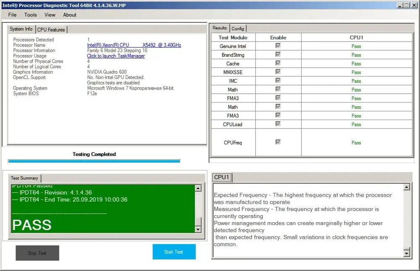420x271 pixels.
Task: Click the CPU1 column header in results table
Action: (357, 37)
